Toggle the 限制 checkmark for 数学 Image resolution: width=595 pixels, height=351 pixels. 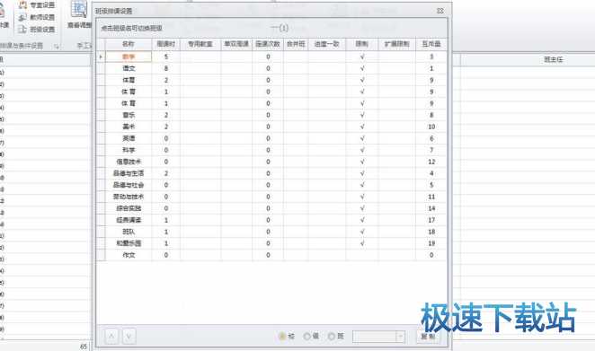click(362, 57)
